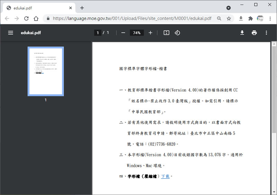Open the extensions puzzle icon
277x195 pixels.
(250, 19)
